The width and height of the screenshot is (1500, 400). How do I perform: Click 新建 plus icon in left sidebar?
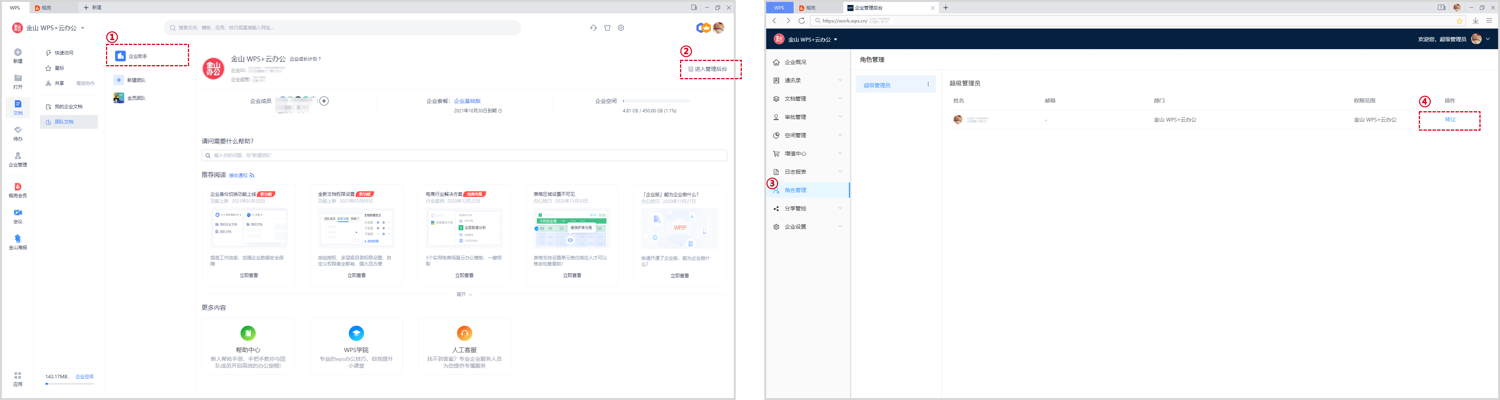pyautogui.click(x=18, y=53)
